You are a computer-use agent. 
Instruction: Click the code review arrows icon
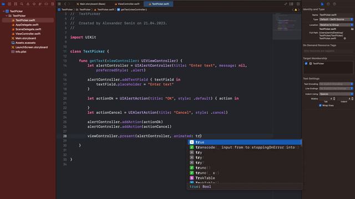(286, 4)
